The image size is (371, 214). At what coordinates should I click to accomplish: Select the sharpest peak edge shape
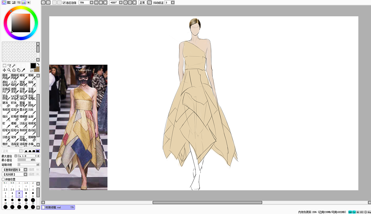26,151
